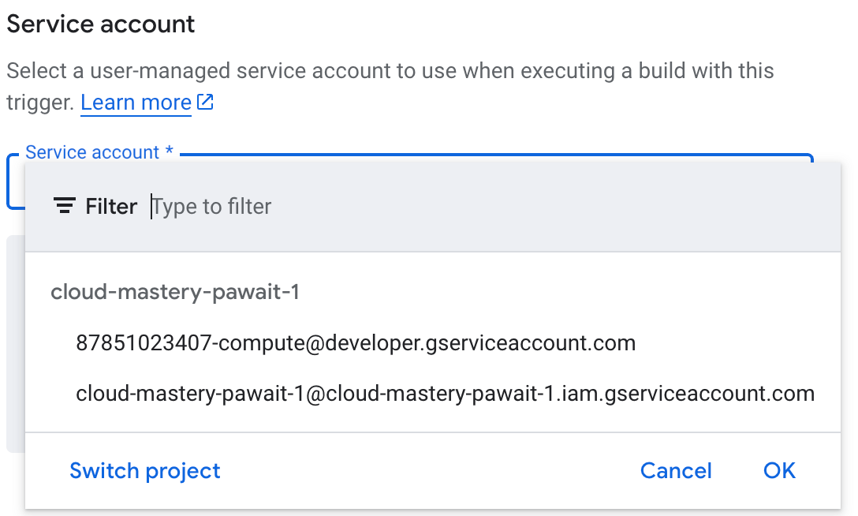
Task: Click the Switch project link
Action: pos(144,470)
